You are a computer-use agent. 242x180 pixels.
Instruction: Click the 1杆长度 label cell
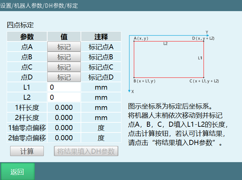click(x=27, y=108)
